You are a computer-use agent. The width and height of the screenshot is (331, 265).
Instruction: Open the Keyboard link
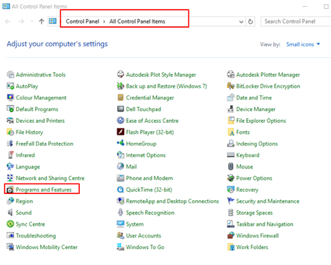[248, 155]
